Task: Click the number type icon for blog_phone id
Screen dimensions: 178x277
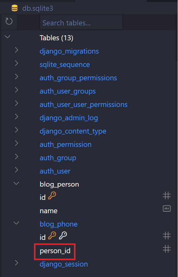Action: (x=167, y=235)
